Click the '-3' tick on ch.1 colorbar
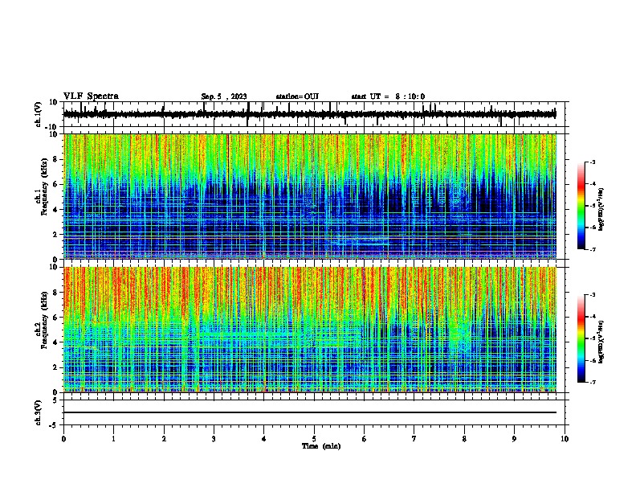Screen dimensions: 636x492 click(x=593, y=162)
